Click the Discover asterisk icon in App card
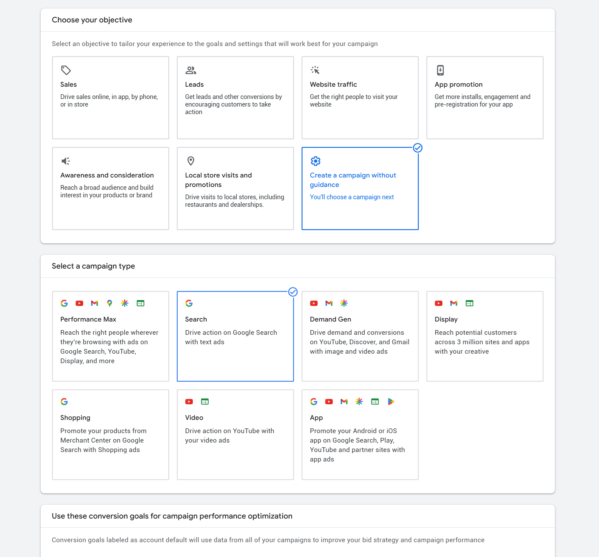Viewport: 599px width, 557px height. click(359, 402)
